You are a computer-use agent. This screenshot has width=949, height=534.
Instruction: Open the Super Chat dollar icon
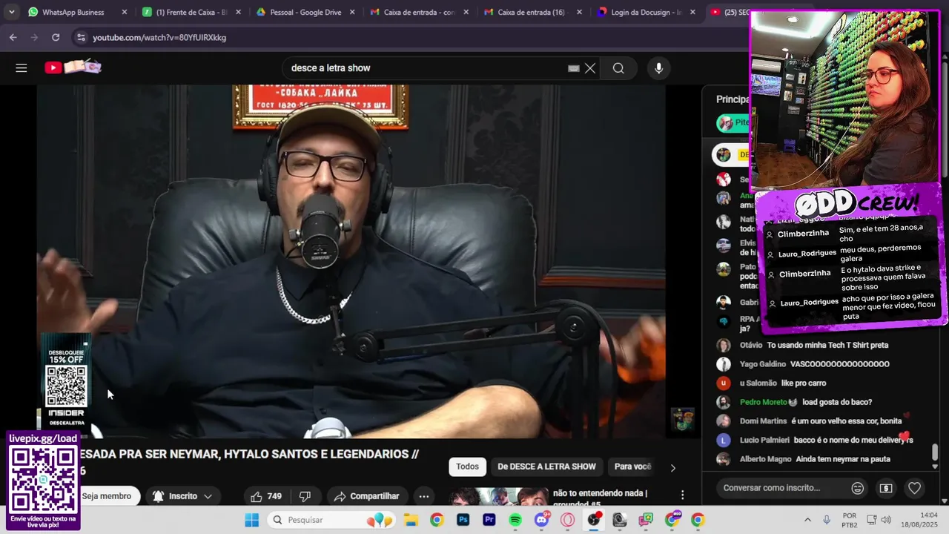tap(885, 488)
